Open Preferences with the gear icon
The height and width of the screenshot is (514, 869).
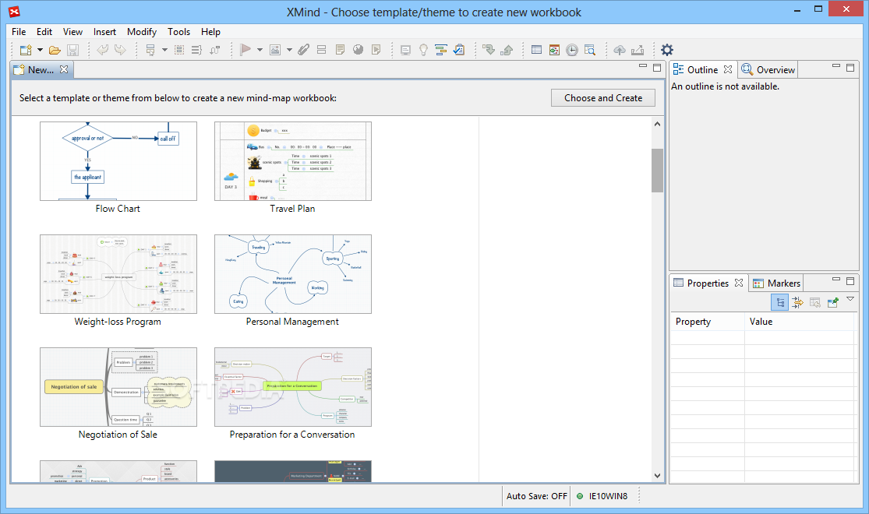tap(667, 50)
